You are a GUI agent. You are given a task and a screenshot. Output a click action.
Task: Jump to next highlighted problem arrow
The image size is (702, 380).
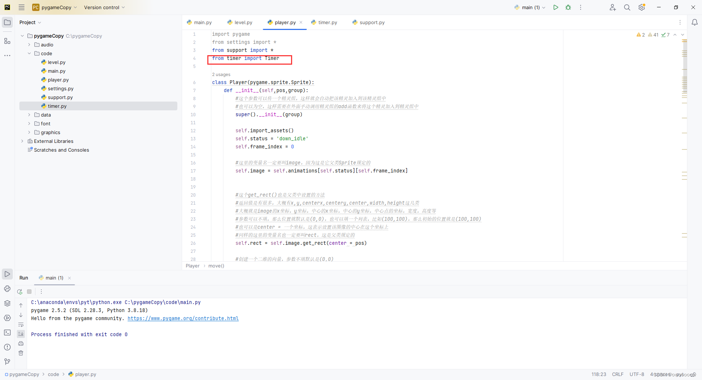(683, 35)
